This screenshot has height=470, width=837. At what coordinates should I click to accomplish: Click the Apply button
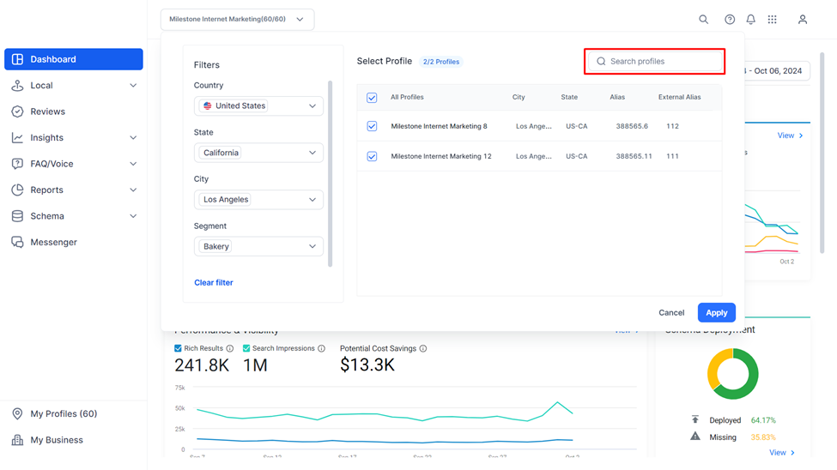coord(716,313)
